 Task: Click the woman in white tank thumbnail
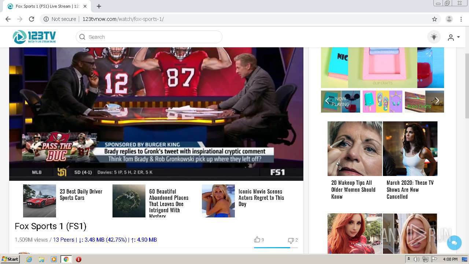click(410, 148)
